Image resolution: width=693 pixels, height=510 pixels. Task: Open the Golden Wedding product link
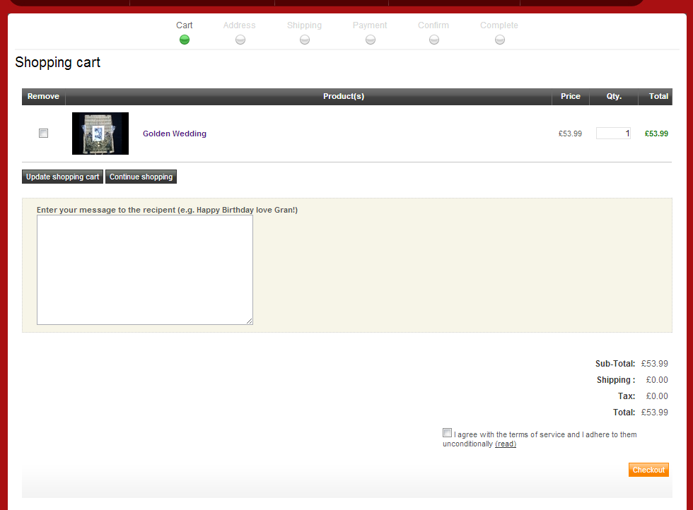tap(175, 134)
